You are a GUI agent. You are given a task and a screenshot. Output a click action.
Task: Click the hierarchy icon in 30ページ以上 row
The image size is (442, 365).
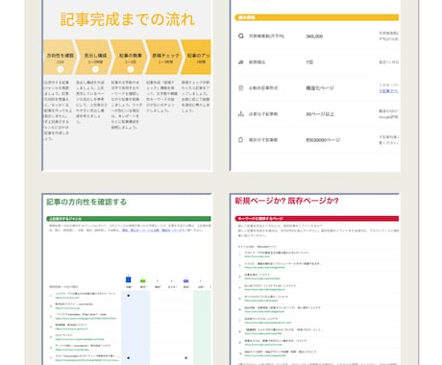(241, 113)
